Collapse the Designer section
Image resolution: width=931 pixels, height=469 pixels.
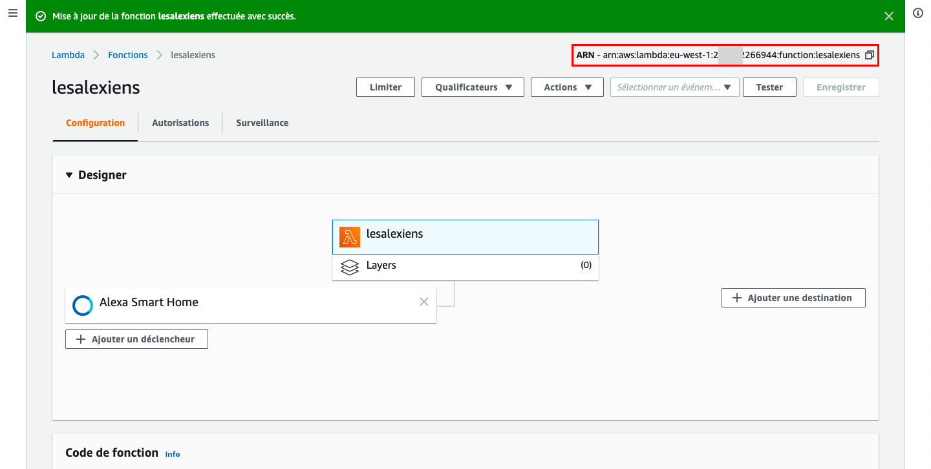coord(69,175)
